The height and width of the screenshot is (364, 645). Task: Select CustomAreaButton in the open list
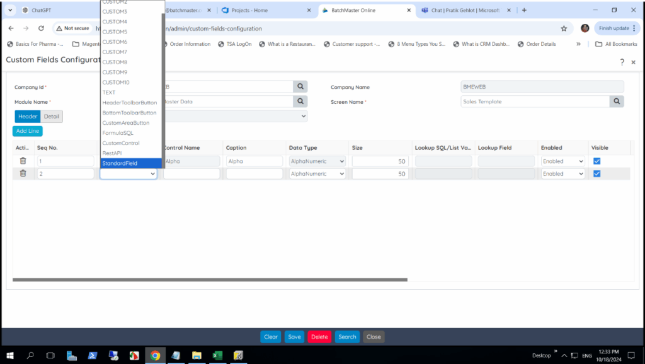[x=126, y=123]
